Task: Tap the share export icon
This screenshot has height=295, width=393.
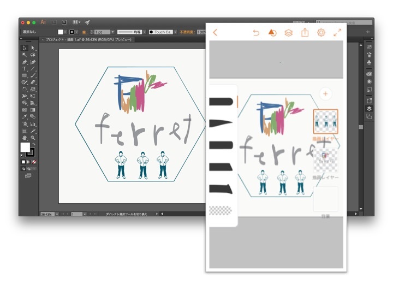Action: 305,33
